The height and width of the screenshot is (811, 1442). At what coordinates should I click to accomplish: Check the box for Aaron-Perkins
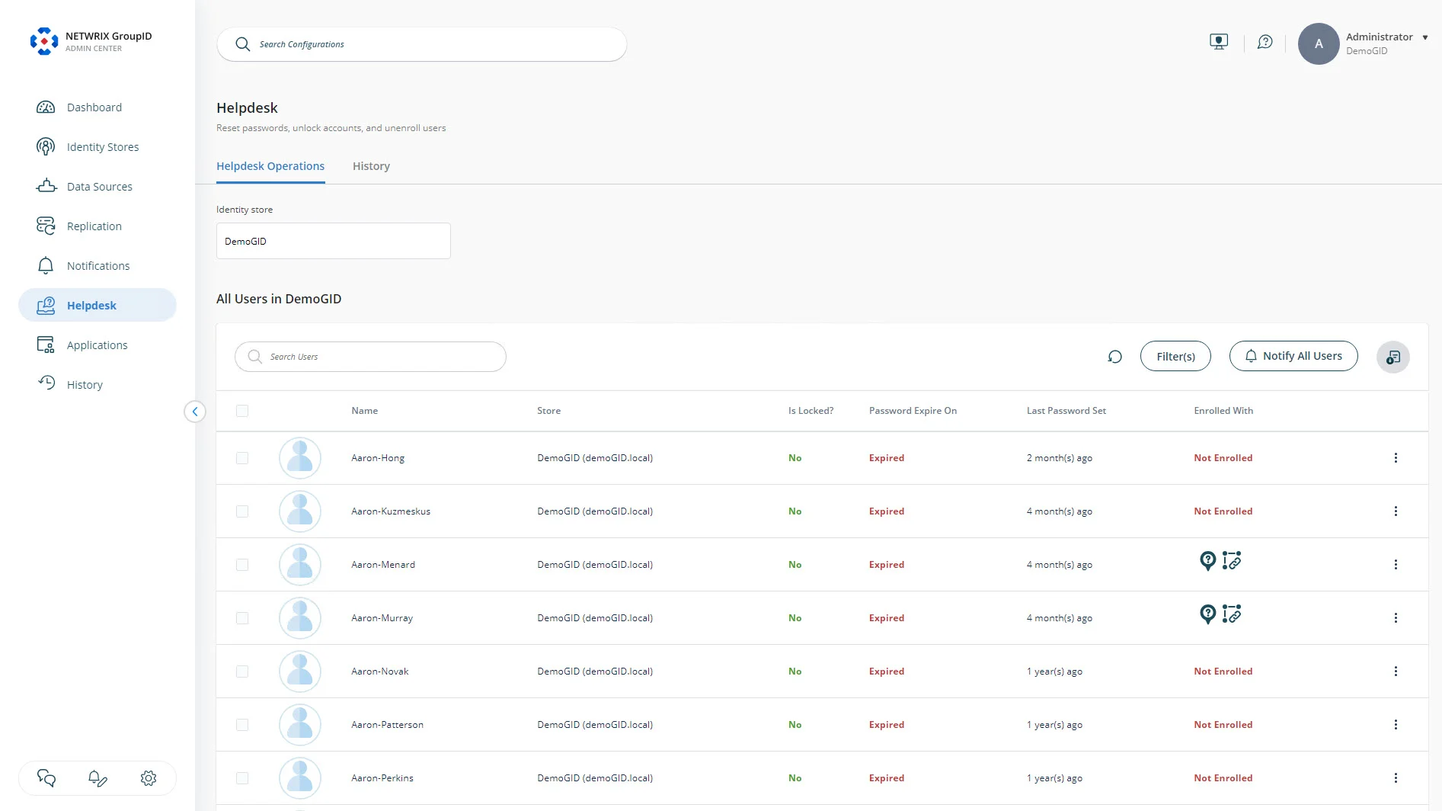point(242,778)
